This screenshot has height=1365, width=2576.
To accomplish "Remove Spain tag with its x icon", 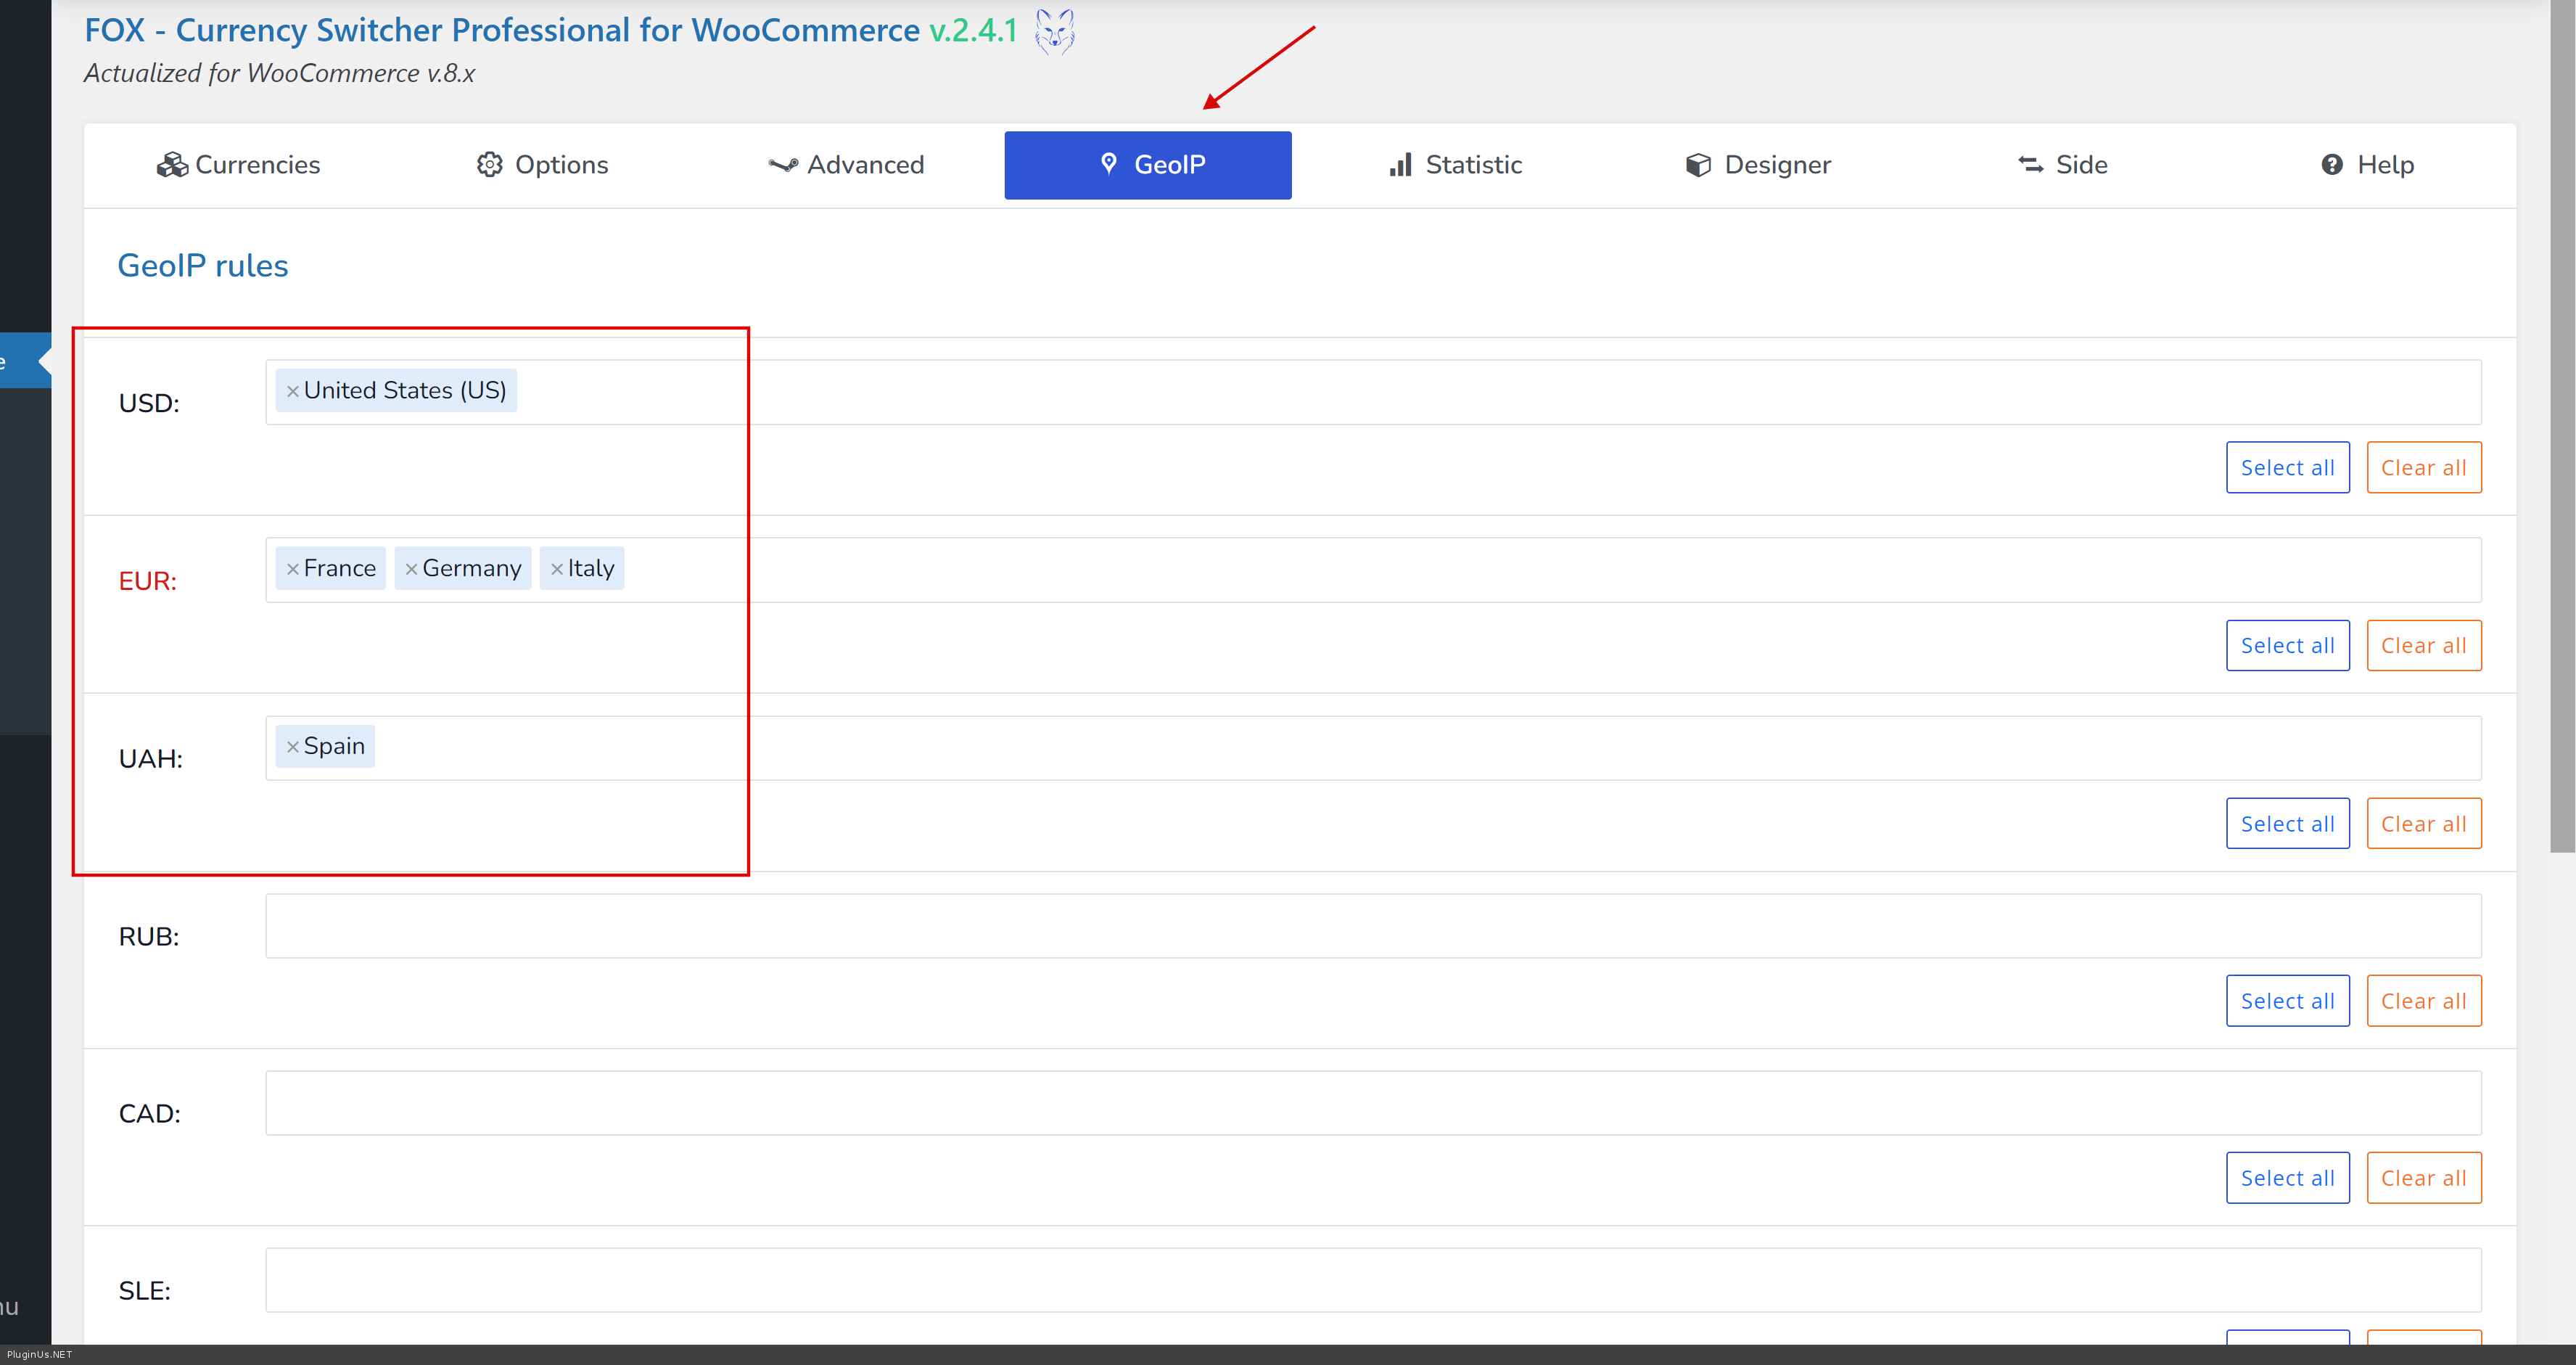I will 292,747.
